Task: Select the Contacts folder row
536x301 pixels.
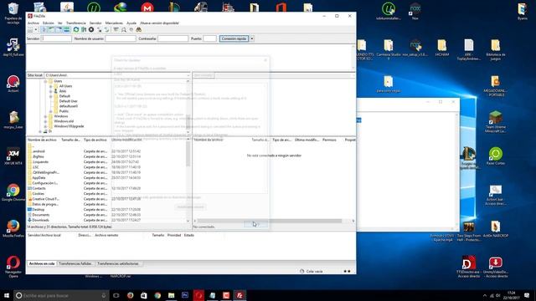Action: [106, 188]
